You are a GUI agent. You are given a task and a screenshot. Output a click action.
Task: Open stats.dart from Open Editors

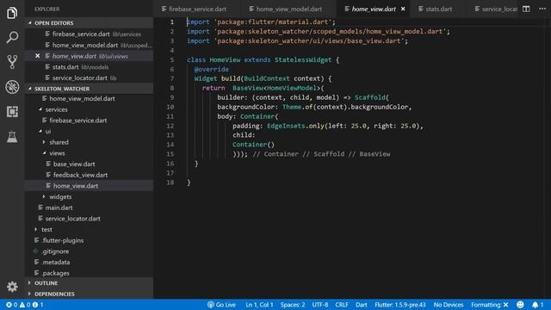coord(90,67)
